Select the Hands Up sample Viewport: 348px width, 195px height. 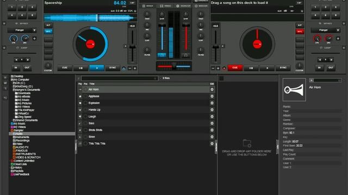click(146, 109)
